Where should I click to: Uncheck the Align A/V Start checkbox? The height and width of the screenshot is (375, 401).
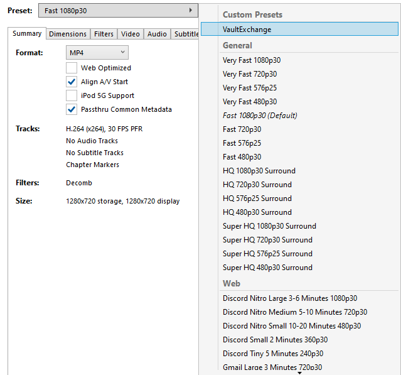point(72,82)
